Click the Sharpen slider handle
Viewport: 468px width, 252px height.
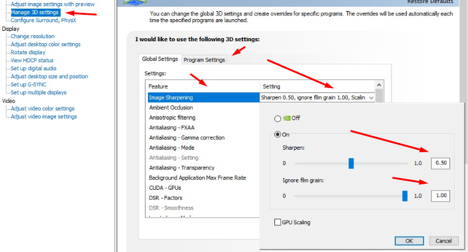[x=351, y=163]
